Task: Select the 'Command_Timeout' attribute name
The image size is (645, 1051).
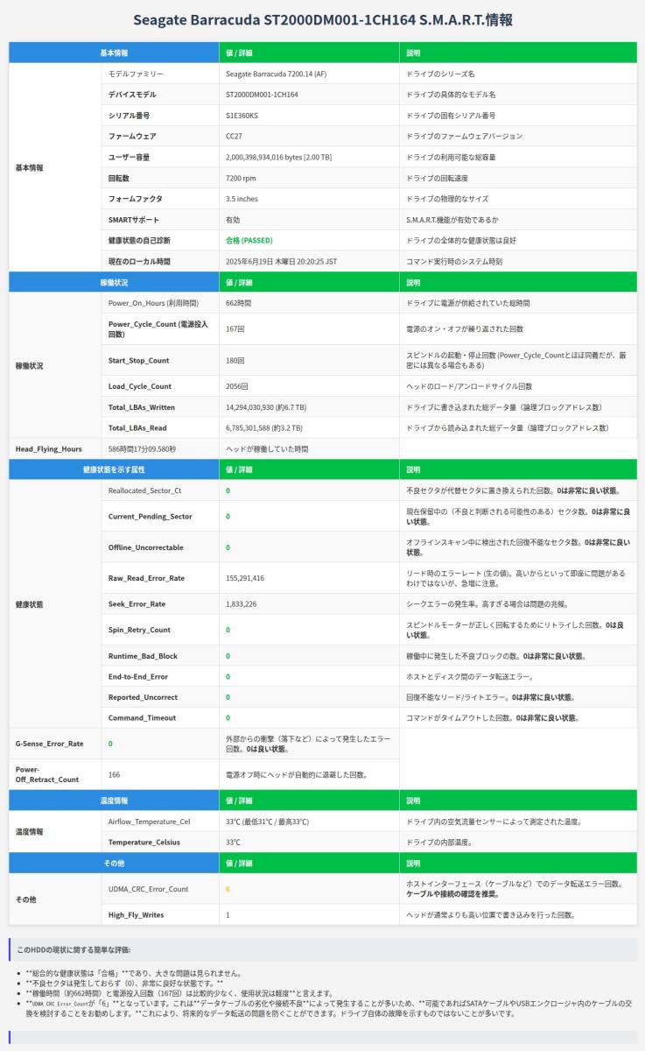Action: tap(140, 718)
